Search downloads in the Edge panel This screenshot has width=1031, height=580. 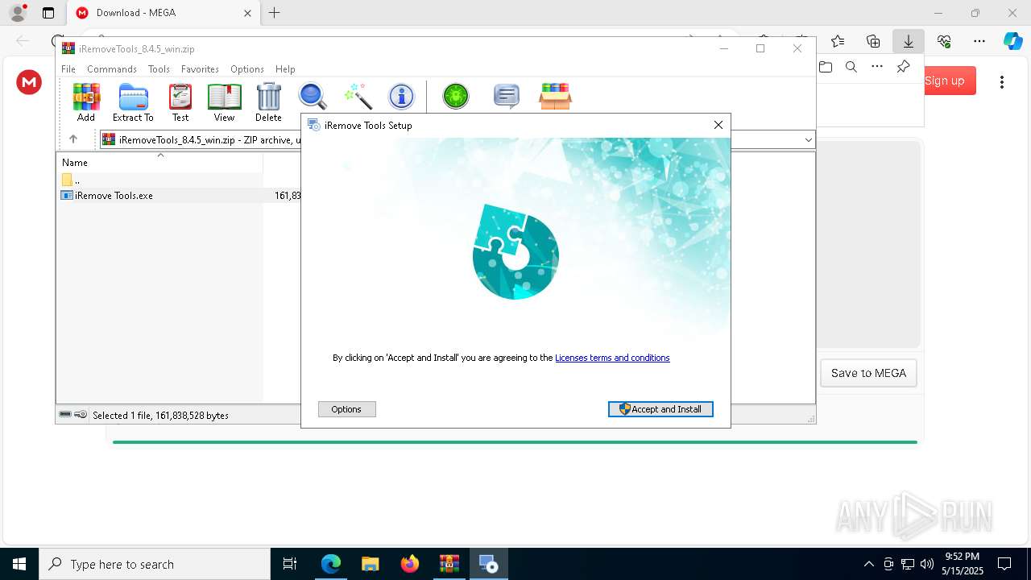tap(851, 67)
